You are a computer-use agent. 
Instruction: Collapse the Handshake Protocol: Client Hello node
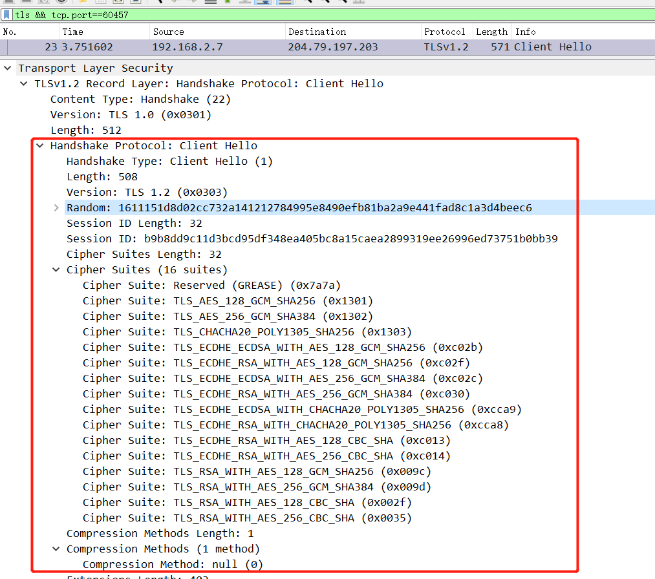[x=40, y=146]
